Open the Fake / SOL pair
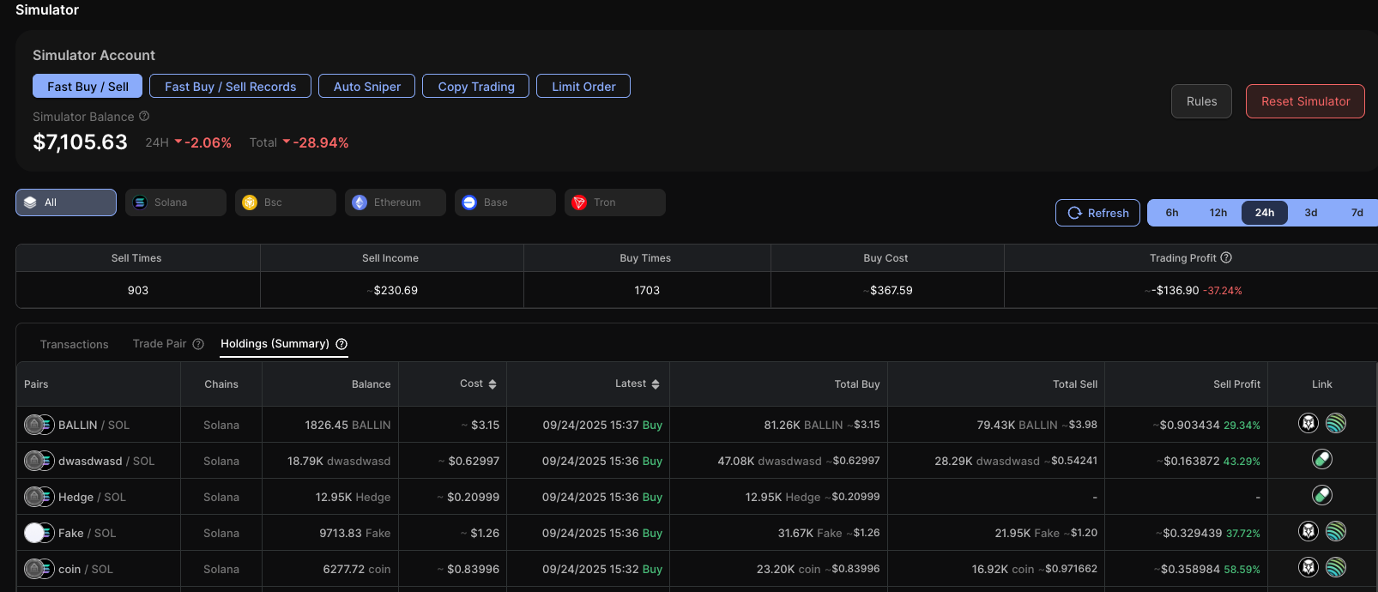 click(x=87, y=533)
